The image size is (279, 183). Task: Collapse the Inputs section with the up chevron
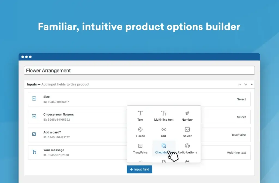(239, 84)
